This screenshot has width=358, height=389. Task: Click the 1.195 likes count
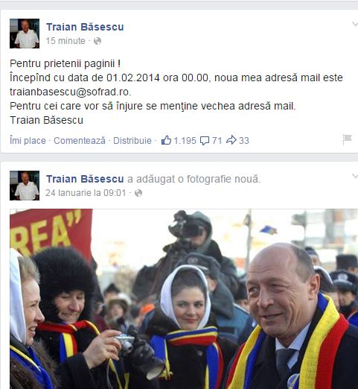(185, 141)
